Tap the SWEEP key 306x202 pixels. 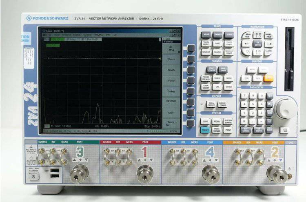click(x=217, y=78)
